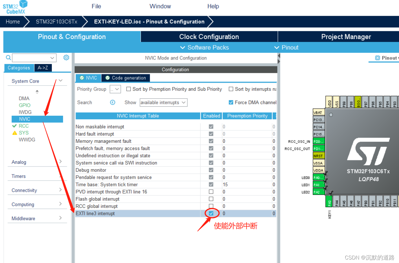
Task: Select IWDG in System Core
Action: [25, 112]
